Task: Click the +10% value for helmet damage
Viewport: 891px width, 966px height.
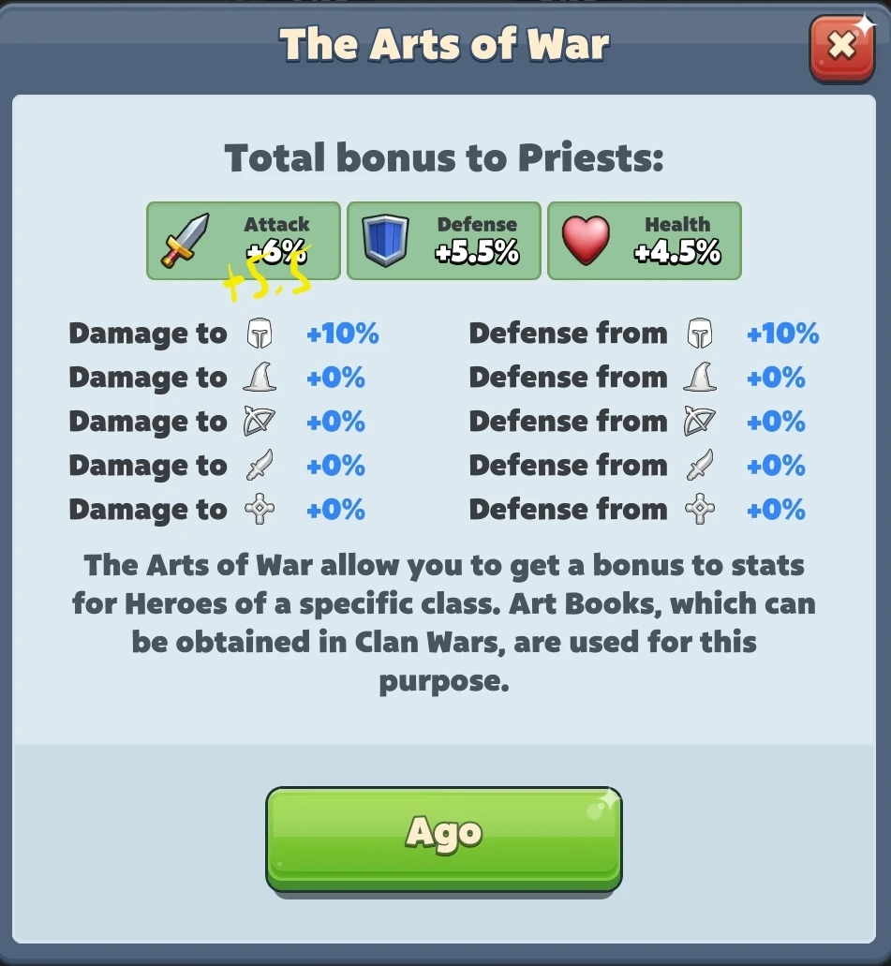Action: pos(343,334)
